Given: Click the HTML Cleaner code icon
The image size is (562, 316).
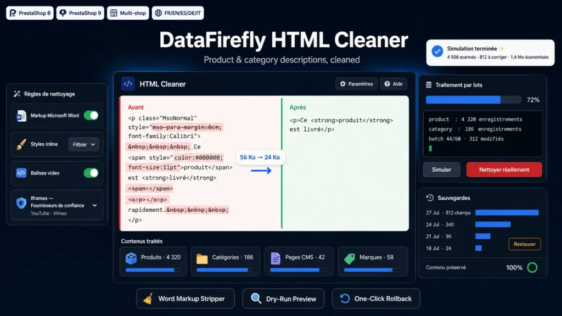Looking at the screenshot, I should [x=128, y=84].
